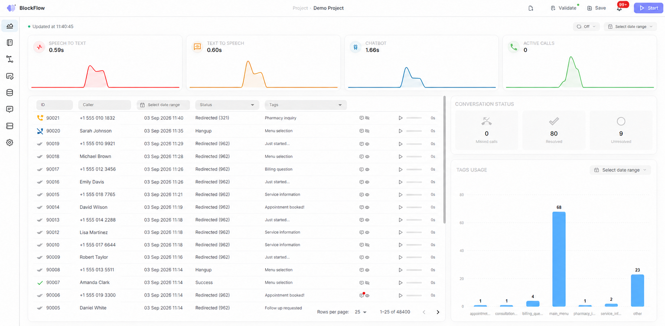Open Tags Usage date range dropdown

[620, 170]
